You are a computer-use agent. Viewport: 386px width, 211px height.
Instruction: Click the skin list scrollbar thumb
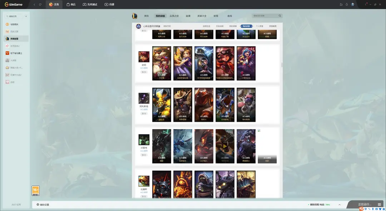coord(282,65)
